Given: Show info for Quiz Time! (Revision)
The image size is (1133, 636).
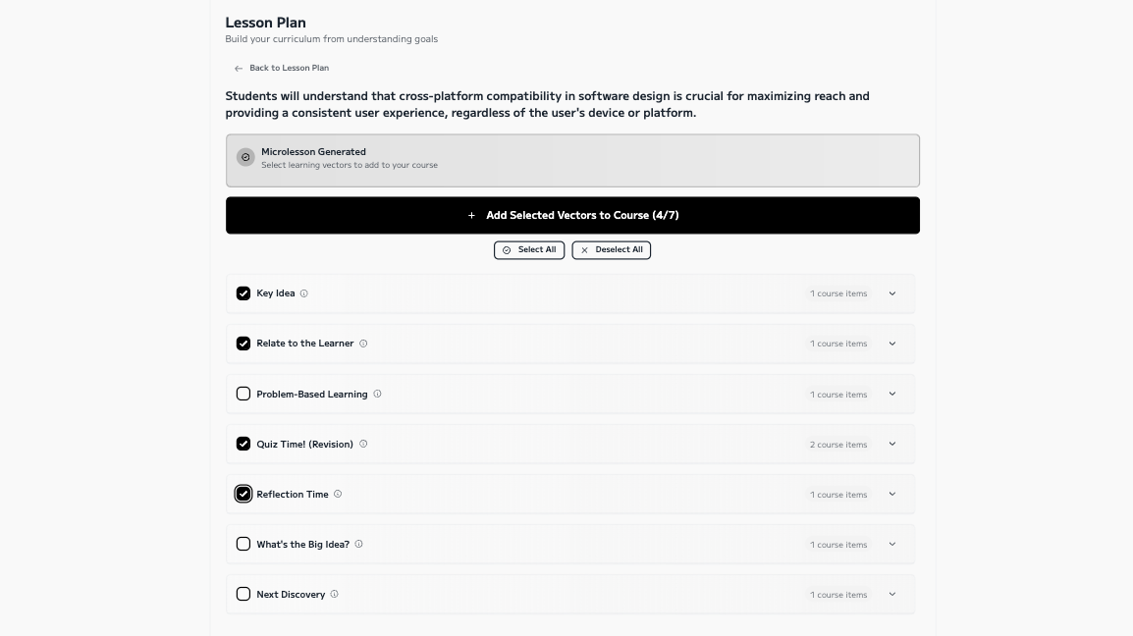Looking at the screenshot, I should [363, 444].
